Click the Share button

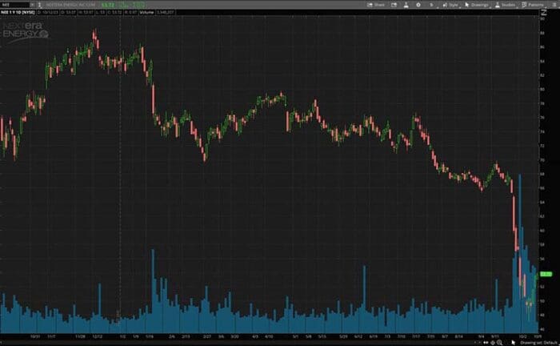pyautogui.click(x=376, y=5)
